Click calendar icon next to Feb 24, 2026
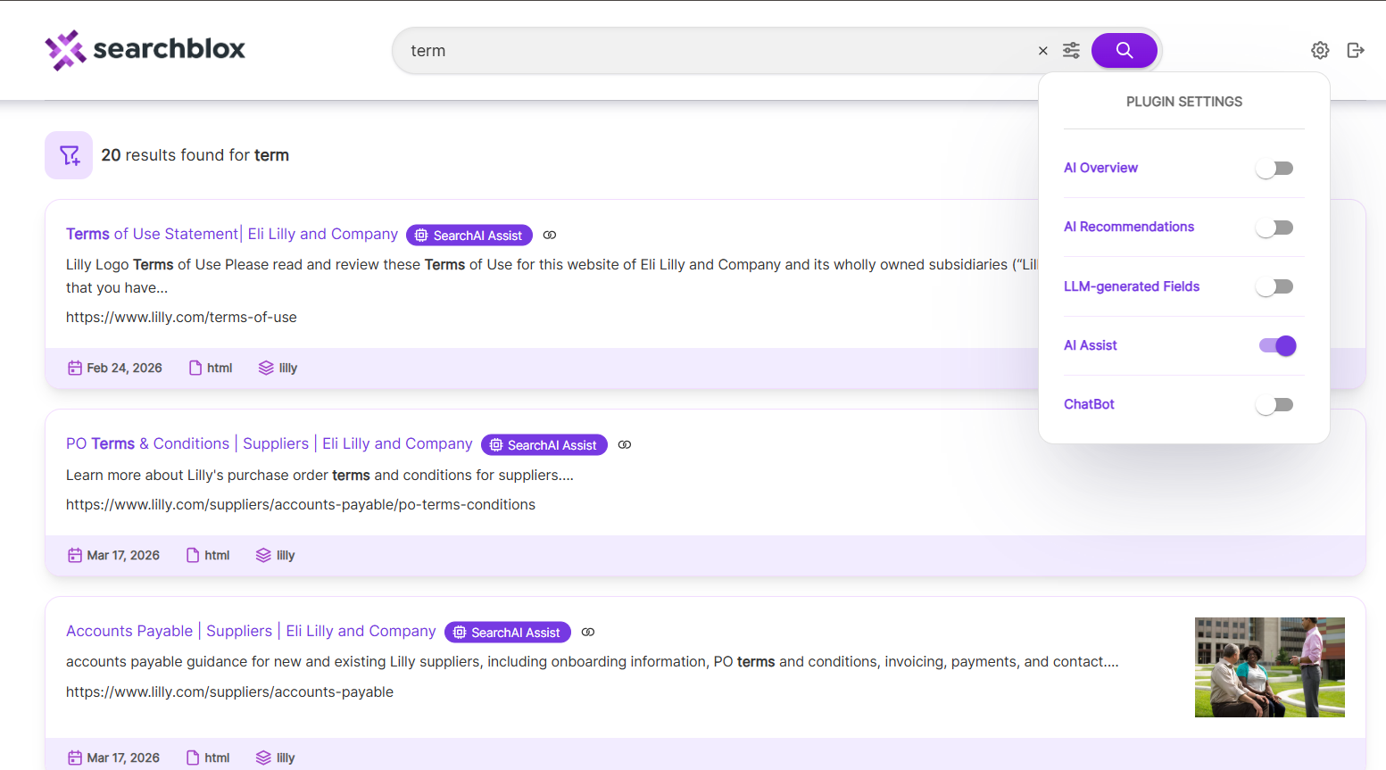Image resolution: width=1386 pixels, height=770 pixels. coord(75,368)
